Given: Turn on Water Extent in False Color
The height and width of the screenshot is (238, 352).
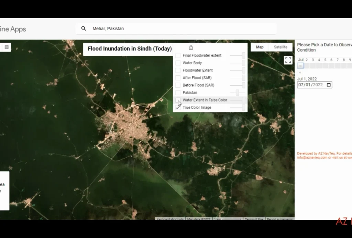Looking at the screenshot, I should (x=178, y=100).
